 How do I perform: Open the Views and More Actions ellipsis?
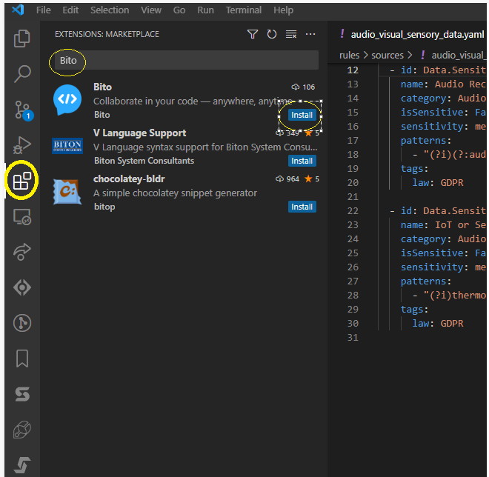click(x=310, y=34)
